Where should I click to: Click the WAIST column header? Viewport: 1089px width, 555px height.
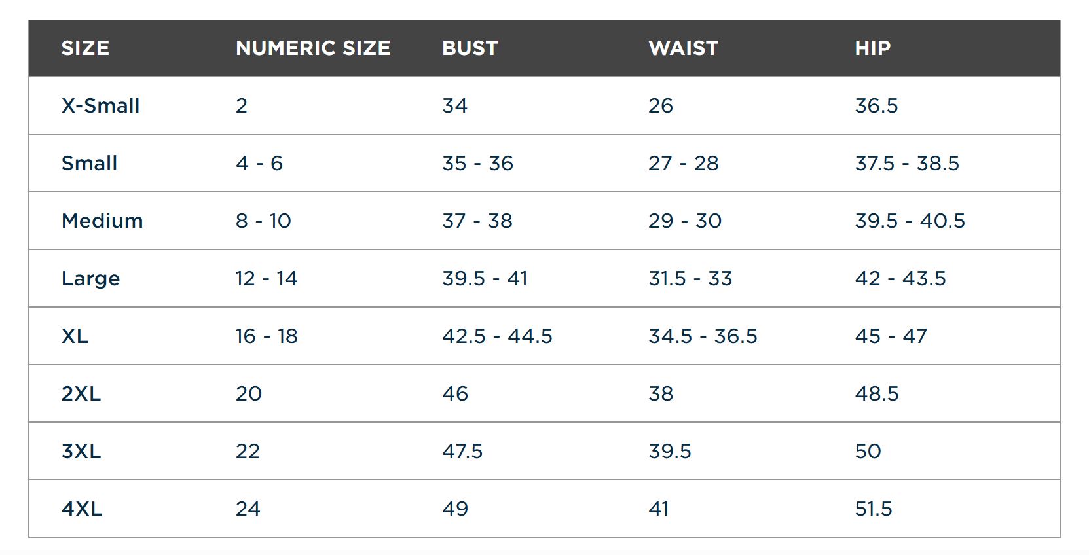tap(683, 48)
